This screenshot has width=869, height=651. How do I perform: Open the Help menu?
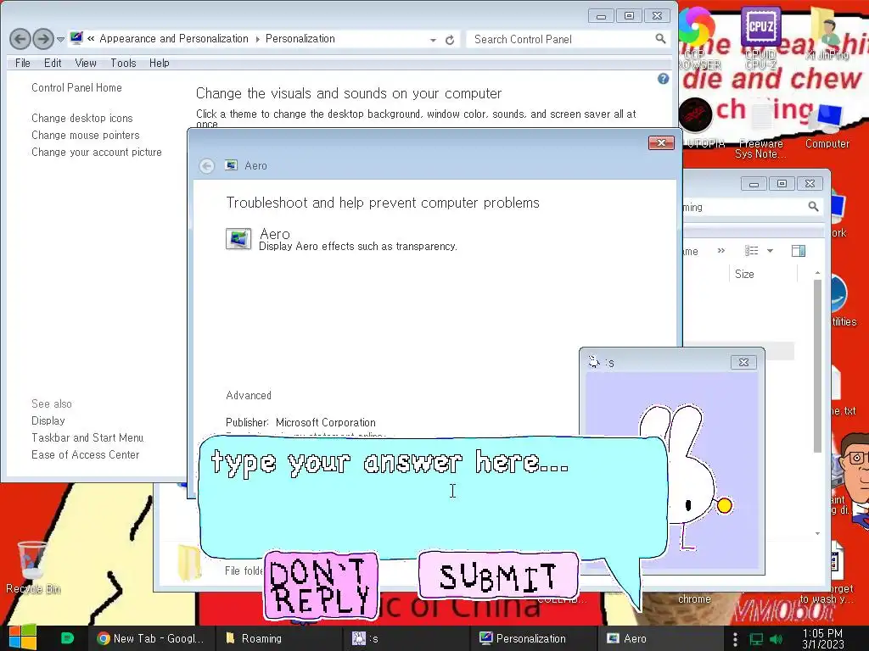click(x=159, y=63)
